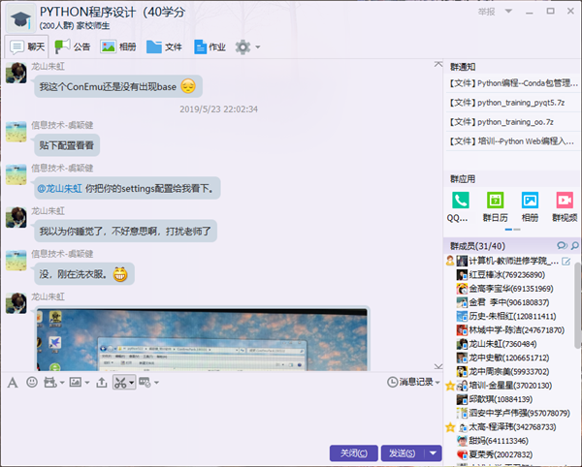Click the 举报 report link

[x=486, y=12]
